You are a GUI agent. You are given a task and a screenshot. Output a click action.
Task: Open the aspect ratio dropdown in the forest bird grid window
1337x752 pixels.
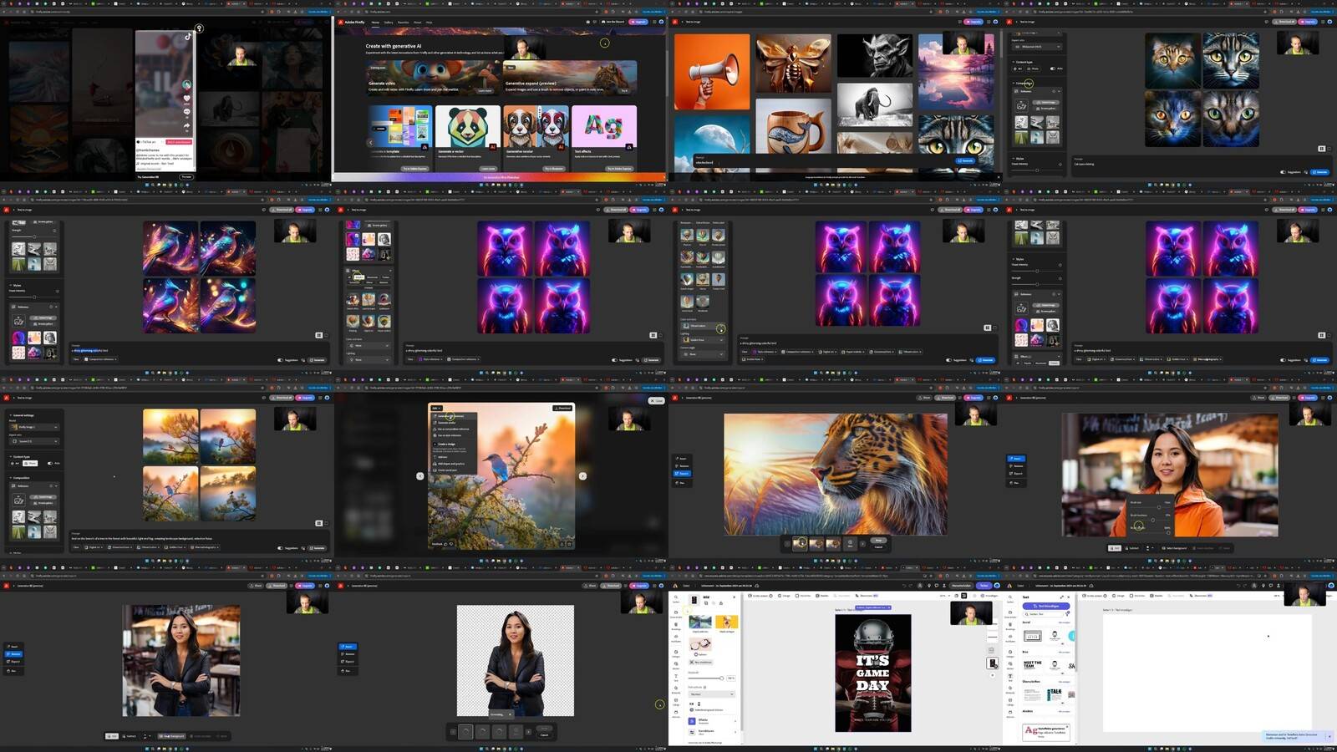[34, 441]
